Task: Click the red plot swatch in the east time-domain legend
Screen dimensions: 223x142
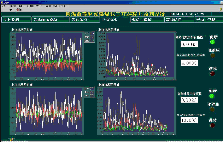Action: [x=92, y=37]
